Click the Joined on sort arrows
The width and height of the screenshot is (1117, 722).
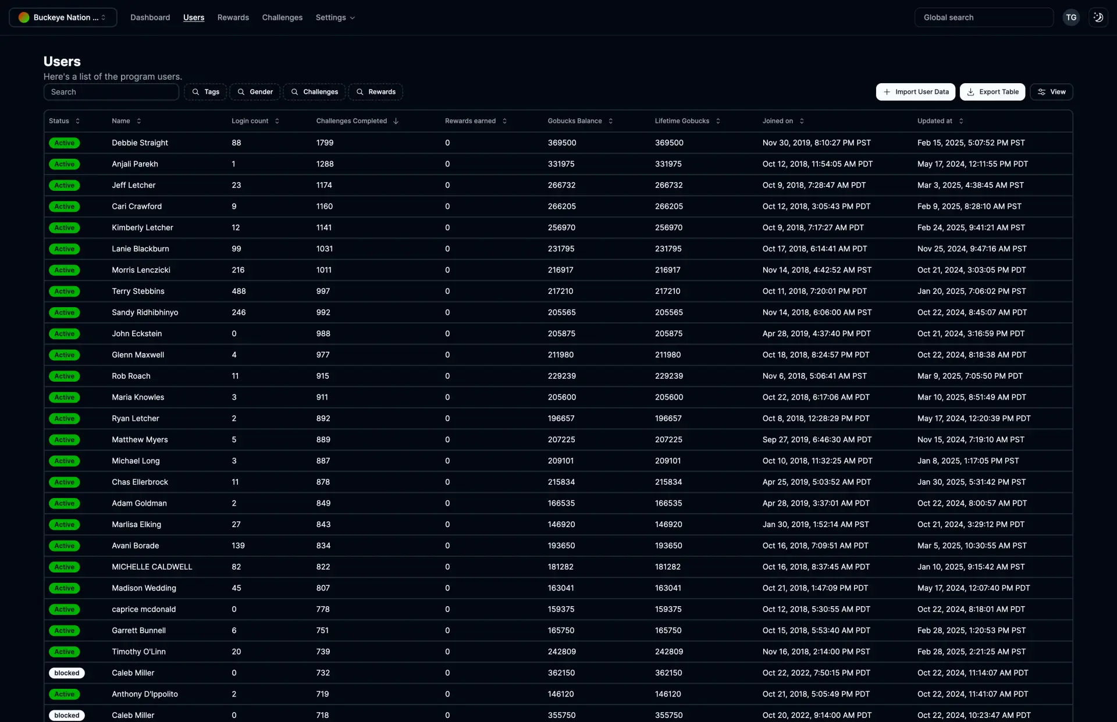point(802,121)
